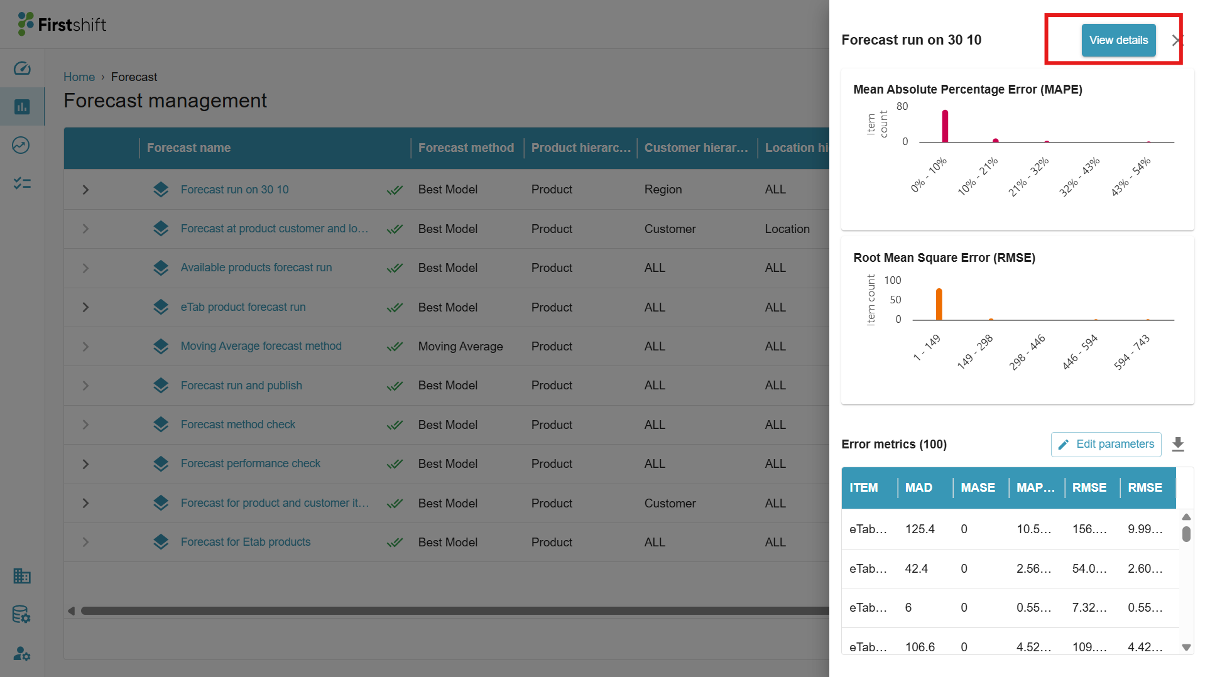Click double-check status icon for Available products forecast run
The image size is (1205, 677).
click(x=395, y=268)
